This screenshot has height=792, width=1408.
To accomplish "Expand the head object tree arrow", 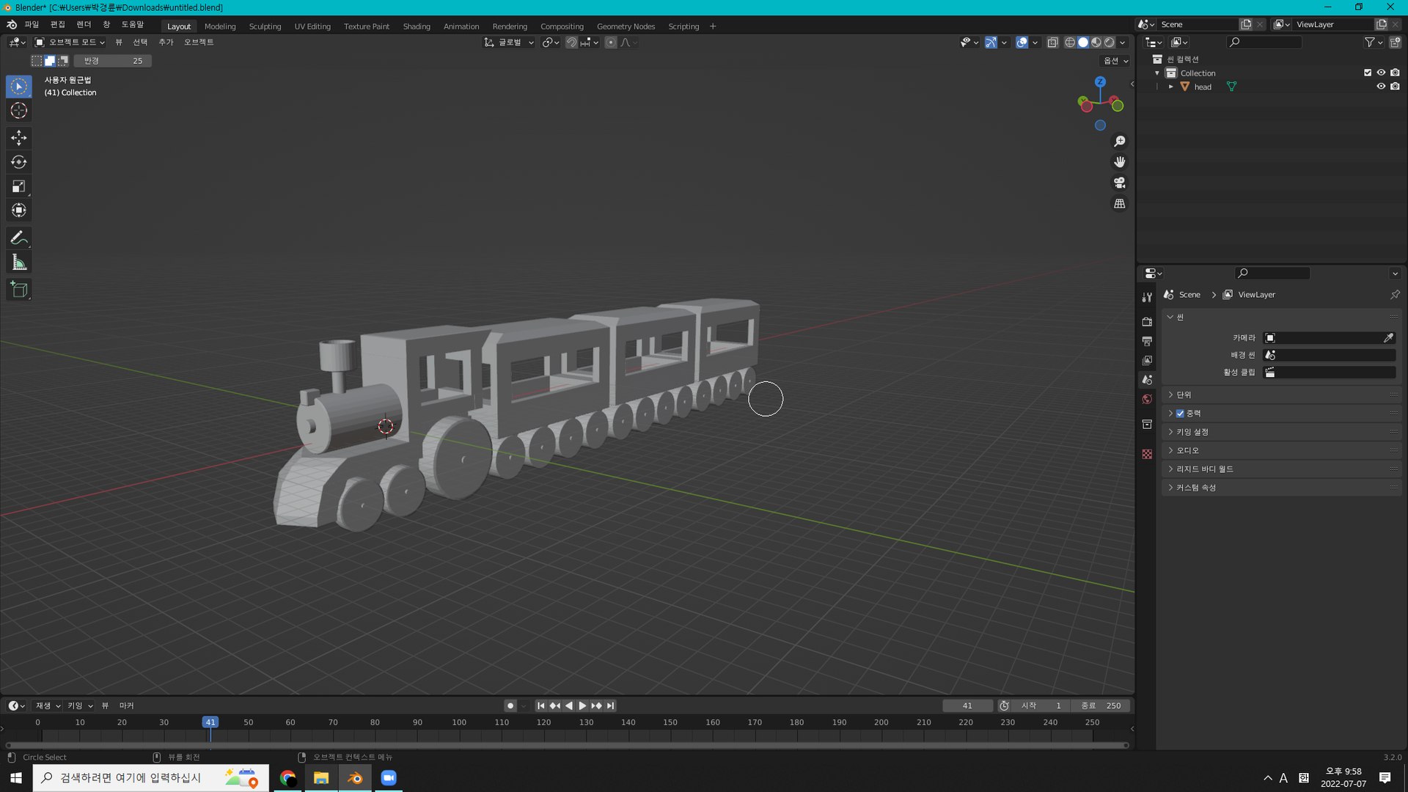I will pos(1171,87).
